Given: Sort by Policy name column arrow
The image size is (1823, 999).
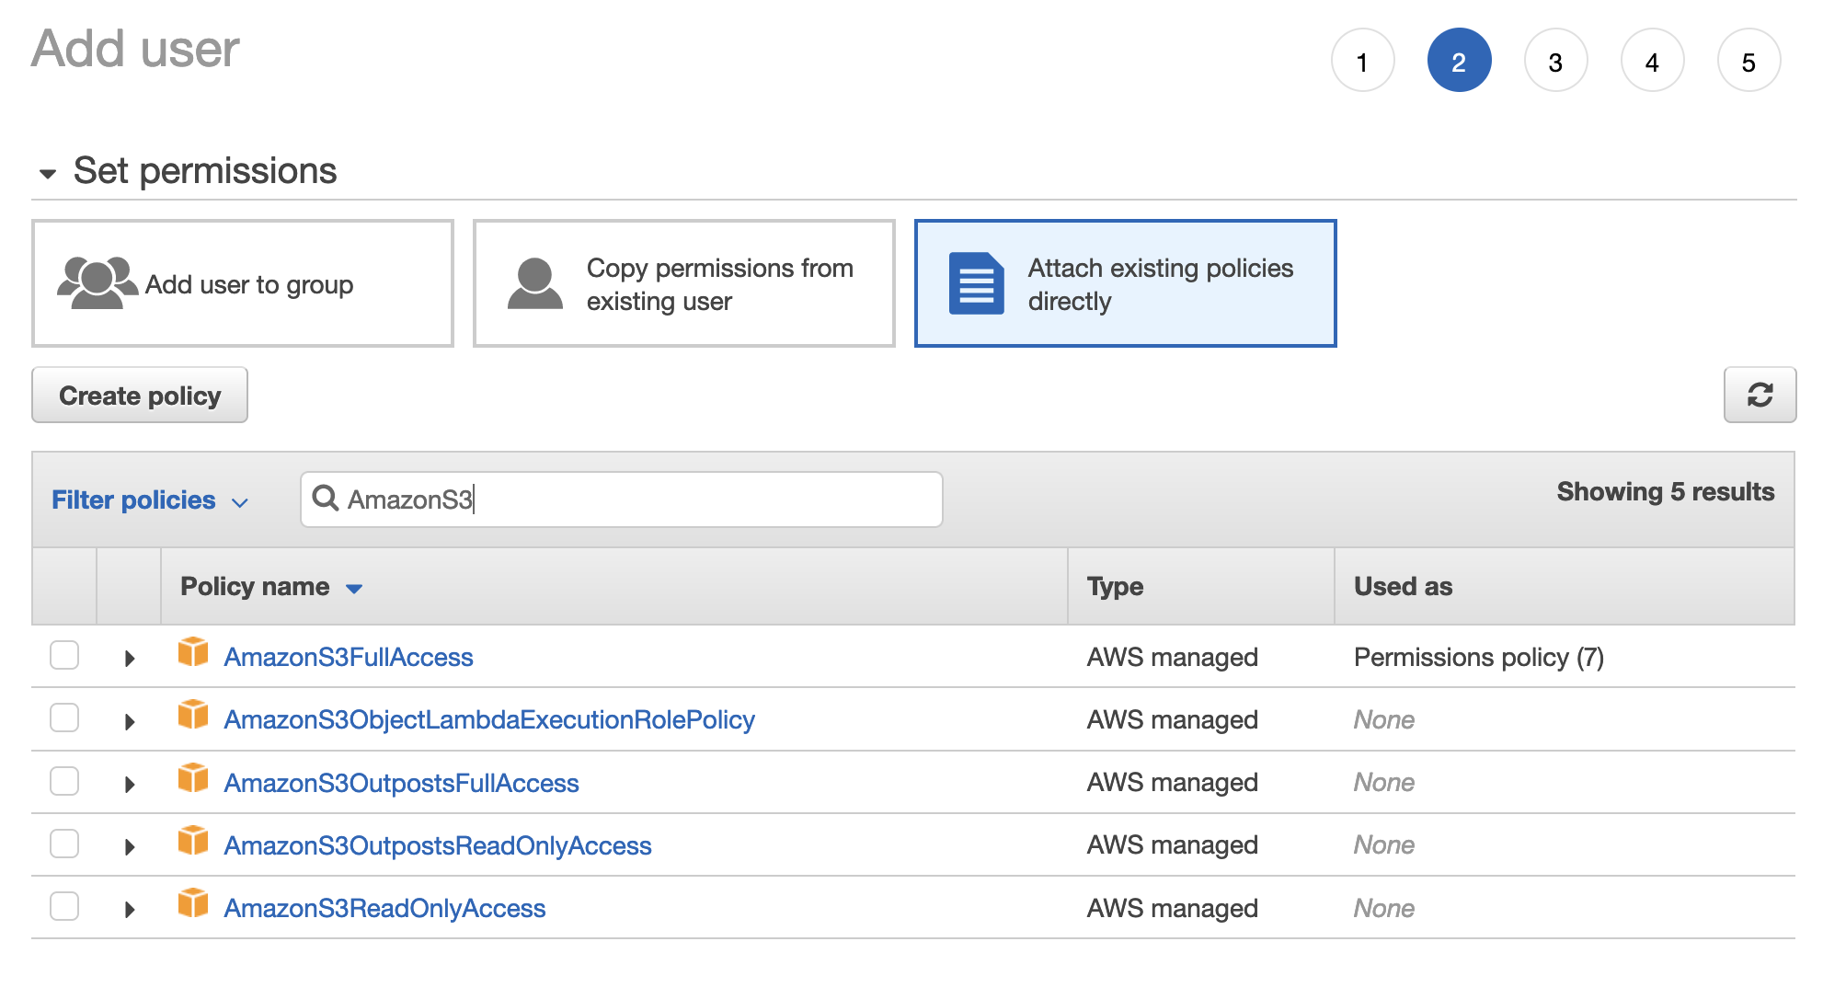Looking at the screenshot, I should (x=354, y=589).
